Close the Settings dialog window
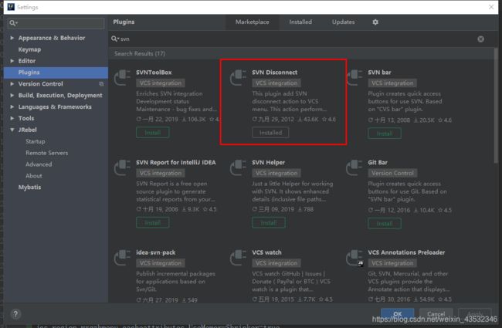 (x=491, y=7)
